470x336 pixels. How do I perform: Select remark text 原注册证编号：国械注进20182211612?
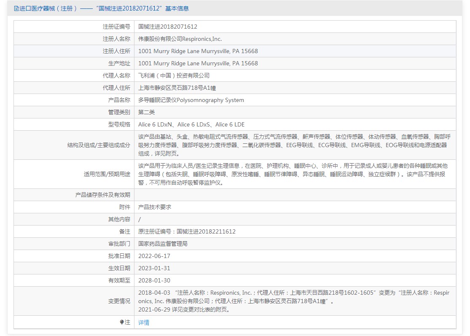point(187,232)
